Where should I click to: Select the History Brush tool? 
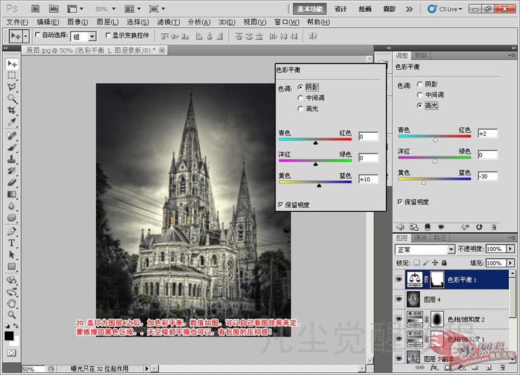[x=12, y=171]
